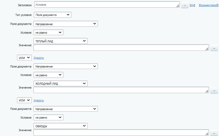The image size is (219, 136).
Task: Open the Тип условия dropdown
Action: click(52, 15)
